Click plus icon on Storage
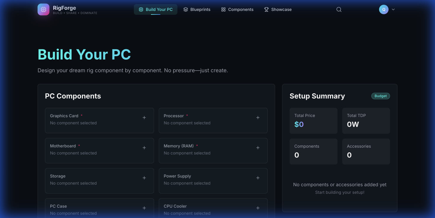The width and height of the screenshot is (435, 218). tap(144, 178)
